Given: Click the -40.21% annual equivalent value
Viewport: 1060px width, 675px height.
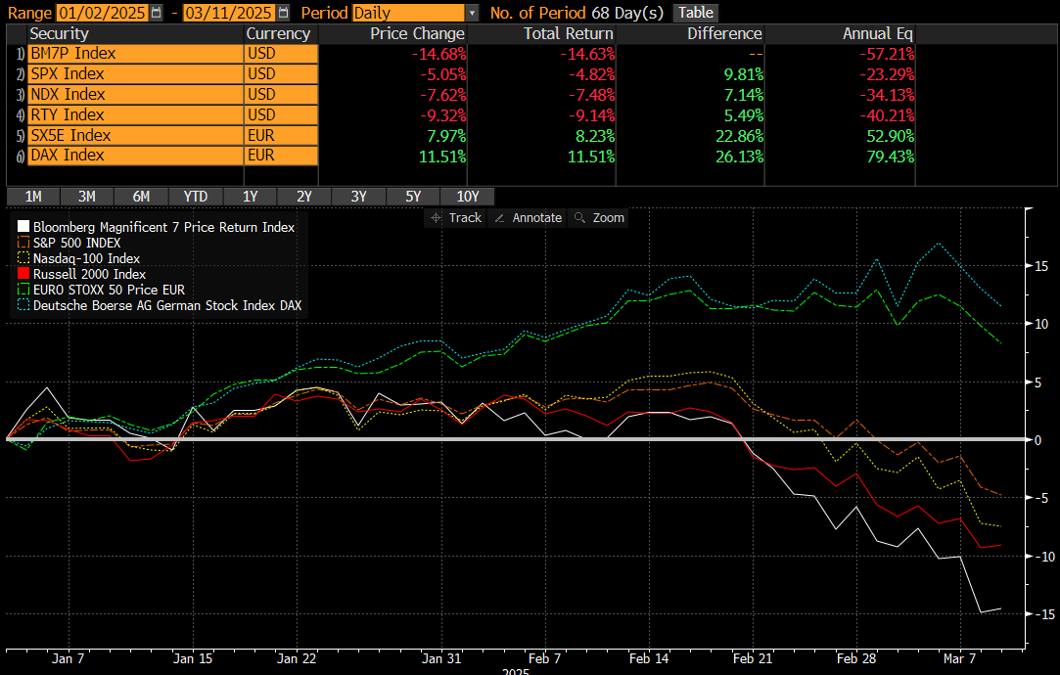Looking at the screenshot, I should [x=887, y=115].
